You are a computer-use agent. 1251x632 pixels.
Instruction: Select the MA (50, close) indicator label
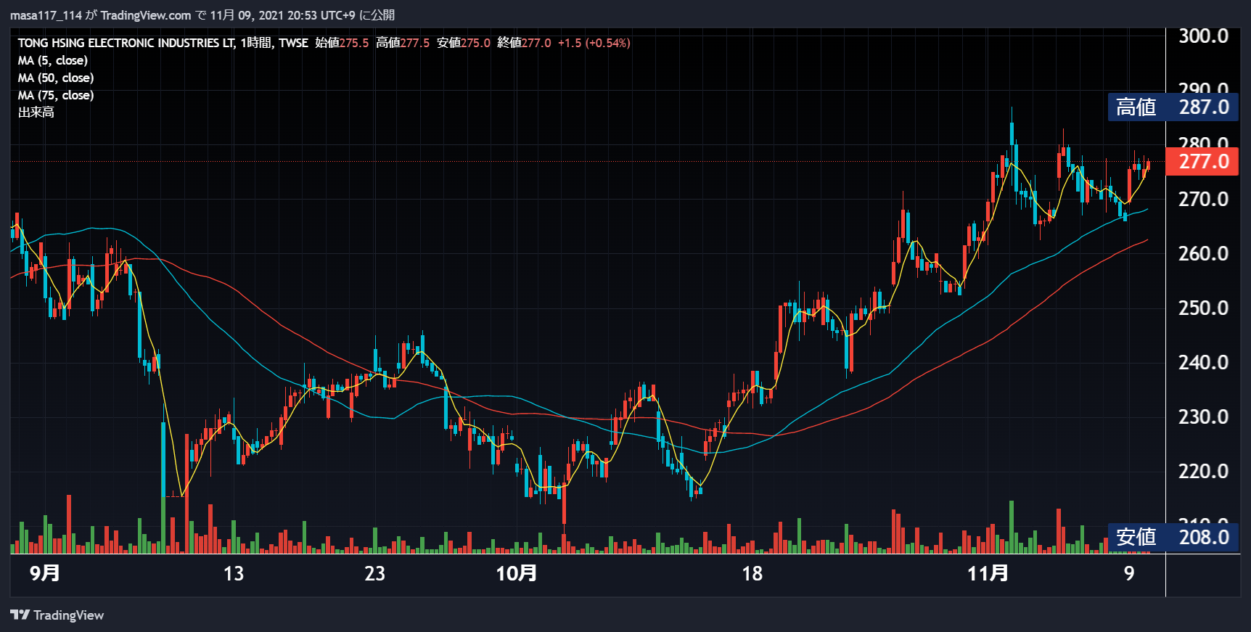click(x=56, y=78)
